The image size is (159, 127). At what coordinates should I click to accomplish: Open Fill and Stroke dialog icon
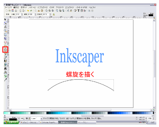click(75, 10)
